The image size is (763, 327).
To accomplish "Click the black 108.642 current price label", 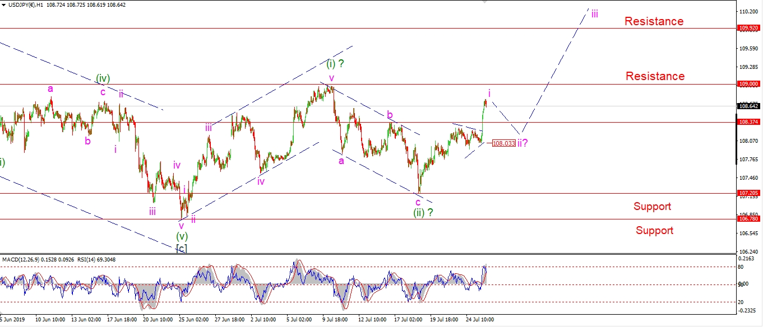I will point(749,106).
